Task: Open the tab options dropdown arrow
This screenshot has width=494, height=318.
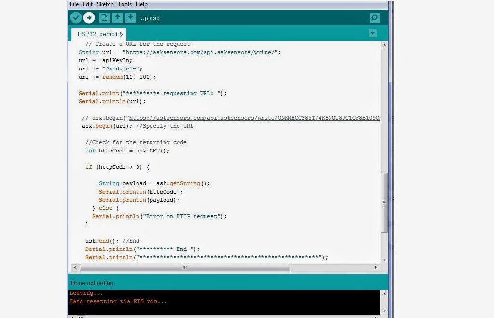Action: click(x=373, y=33)
